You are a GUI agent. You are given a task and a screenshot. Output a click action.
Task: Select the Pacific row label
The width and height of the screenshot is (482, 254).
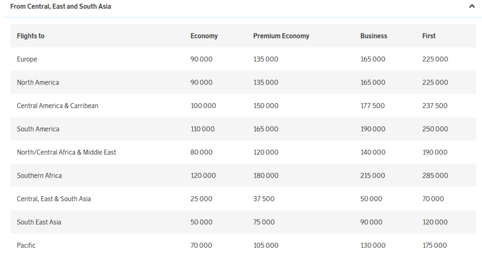(26, 246)
